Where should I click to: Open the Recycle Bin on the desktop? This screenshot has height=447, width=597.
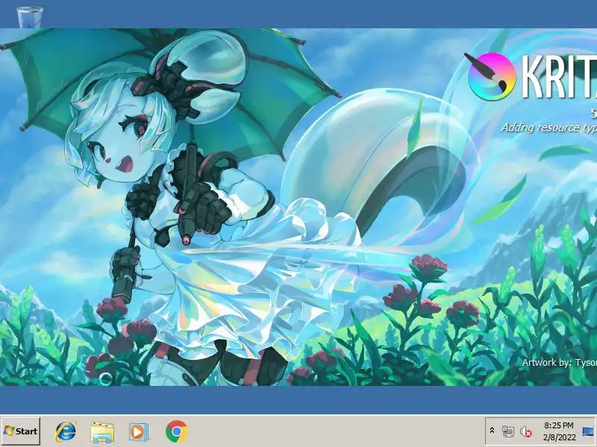point(30,17)
